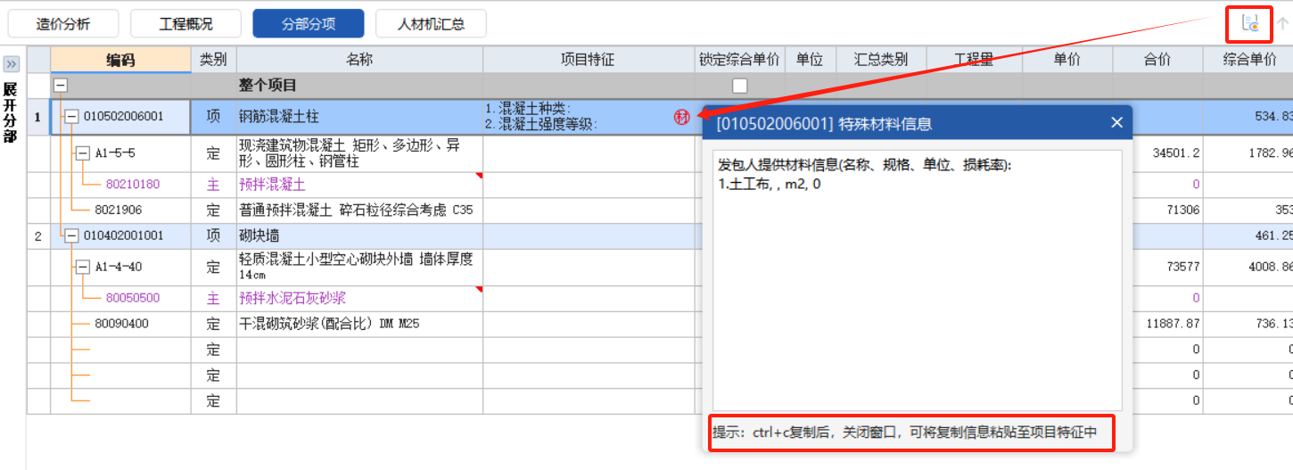Click the 1.土工布 material line in dialog
The width and height of the screenshot is (1293, 470).
click(x=770, y=184)
